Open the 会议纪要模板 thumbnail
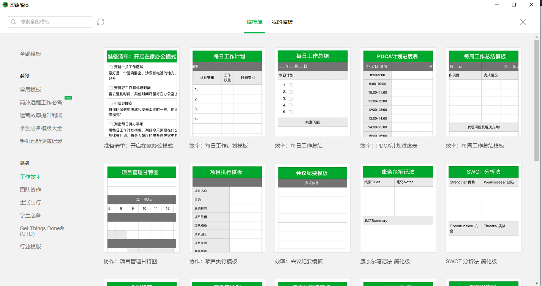542x286 pixels. tap(313, 208)
